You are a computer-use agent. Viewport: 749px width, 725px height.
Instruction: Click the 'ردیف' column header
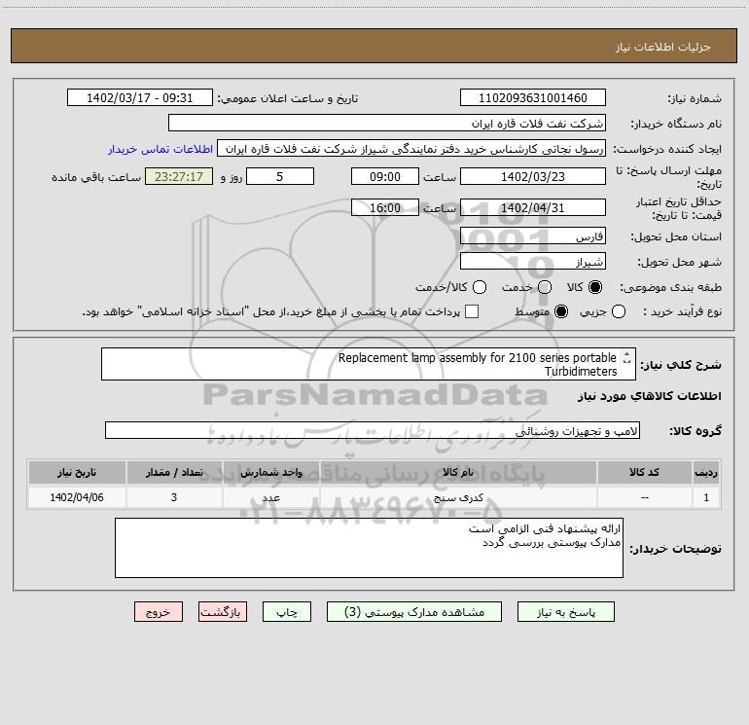(x=706, y=473)
